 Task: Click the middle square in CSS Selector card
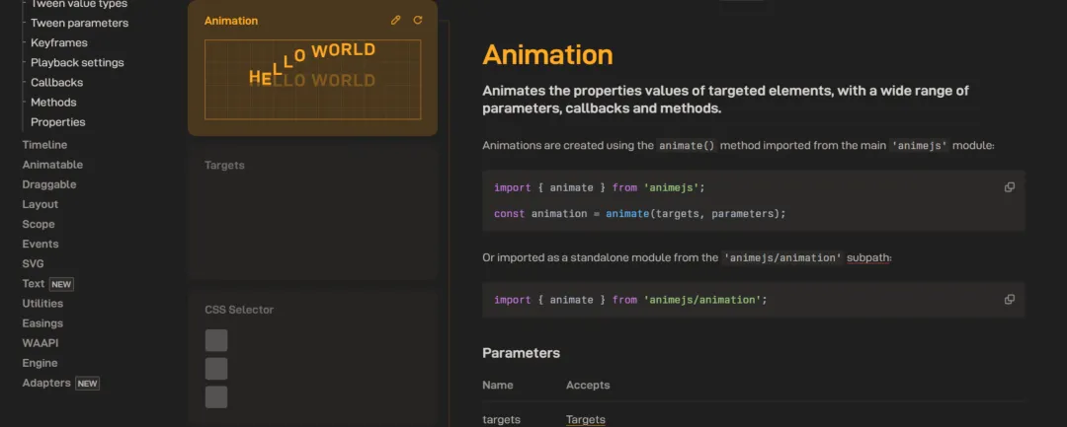click(x=216, y=369)
